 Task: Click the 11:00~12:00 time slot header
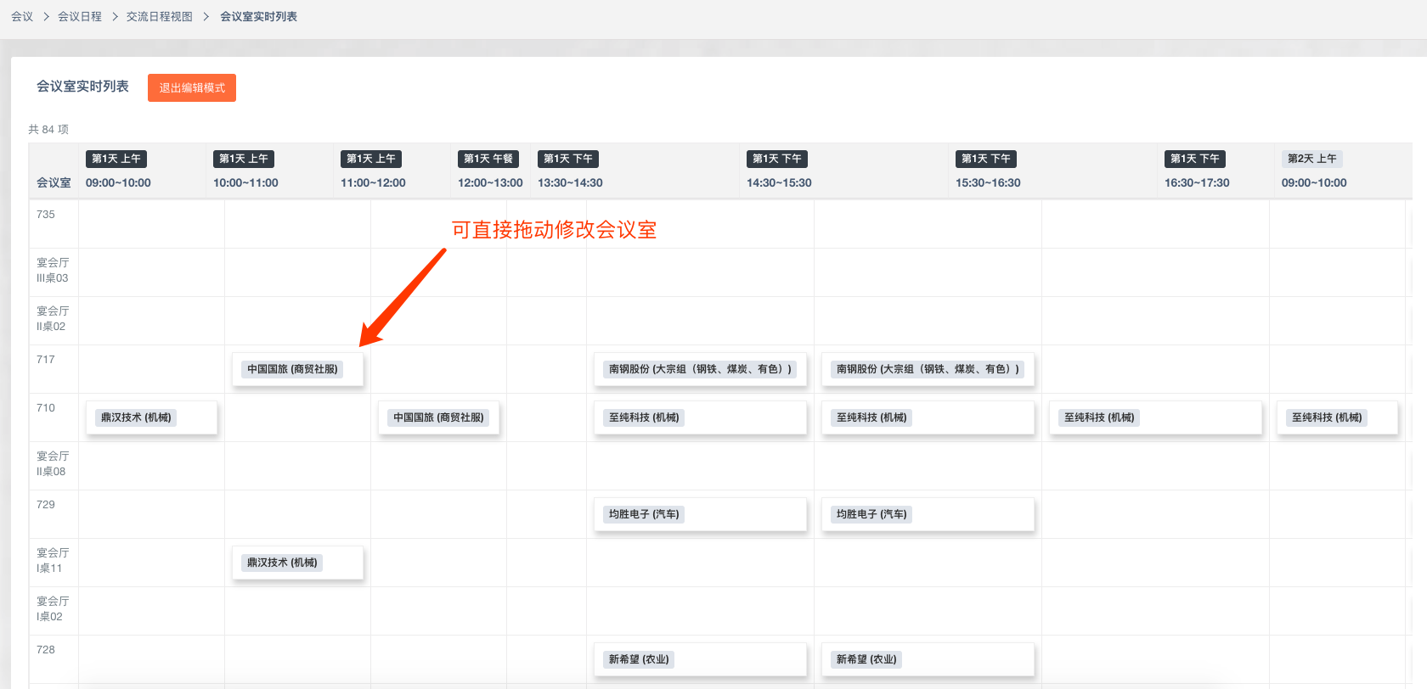pos(373,182)
